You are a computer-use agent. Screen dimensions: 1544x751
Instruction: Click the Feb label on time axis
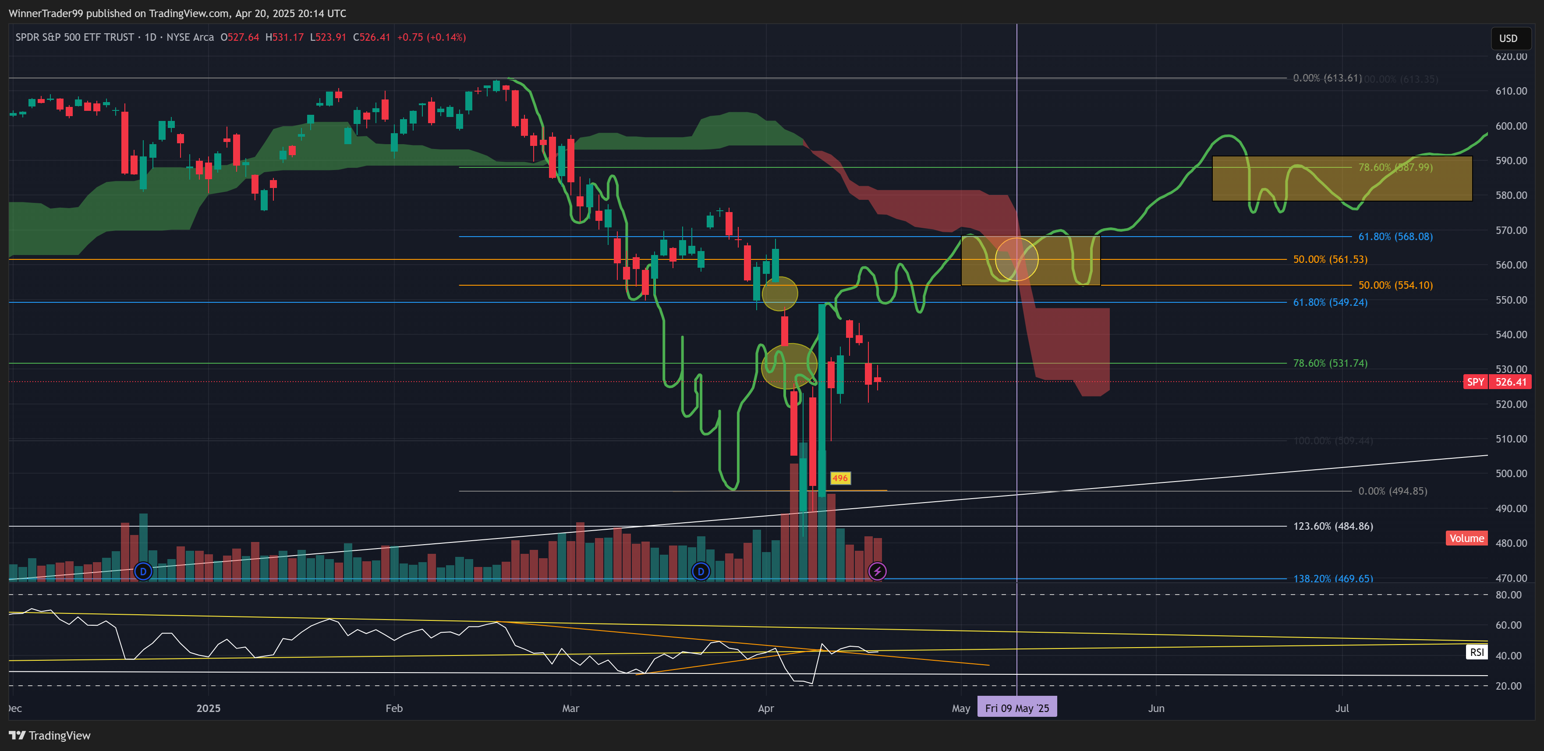(394, 708)
